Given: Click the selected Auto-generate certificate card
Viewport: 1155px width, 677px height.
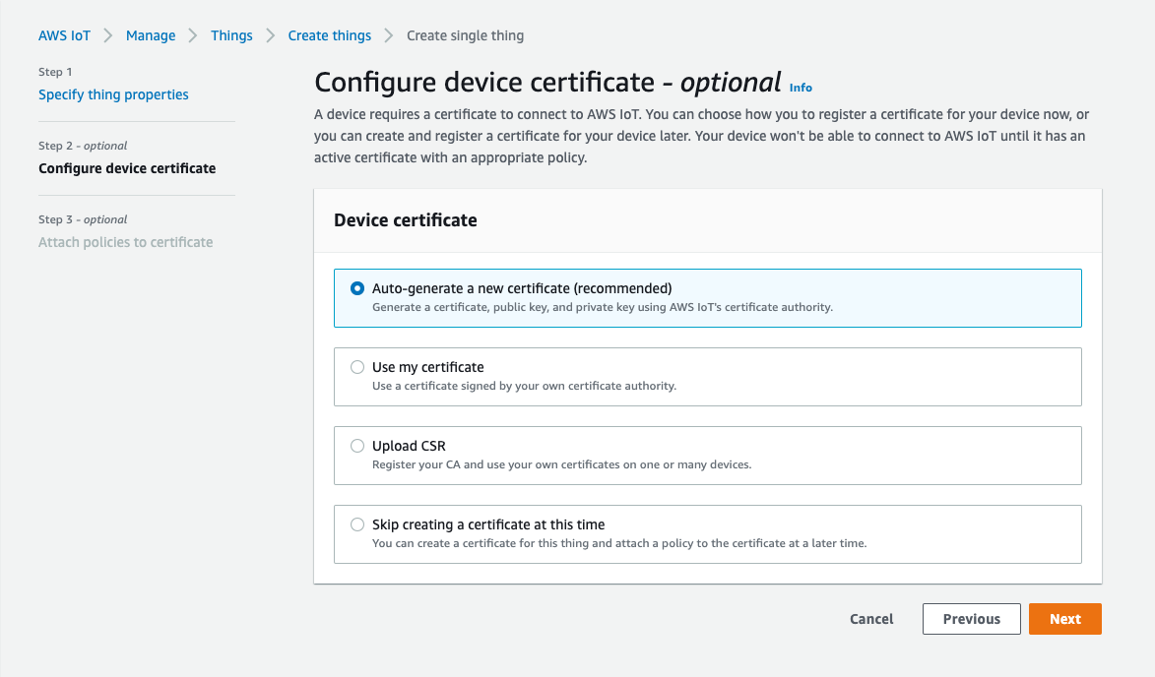Looking at the screenshot, I should click(x=706, y=298).
